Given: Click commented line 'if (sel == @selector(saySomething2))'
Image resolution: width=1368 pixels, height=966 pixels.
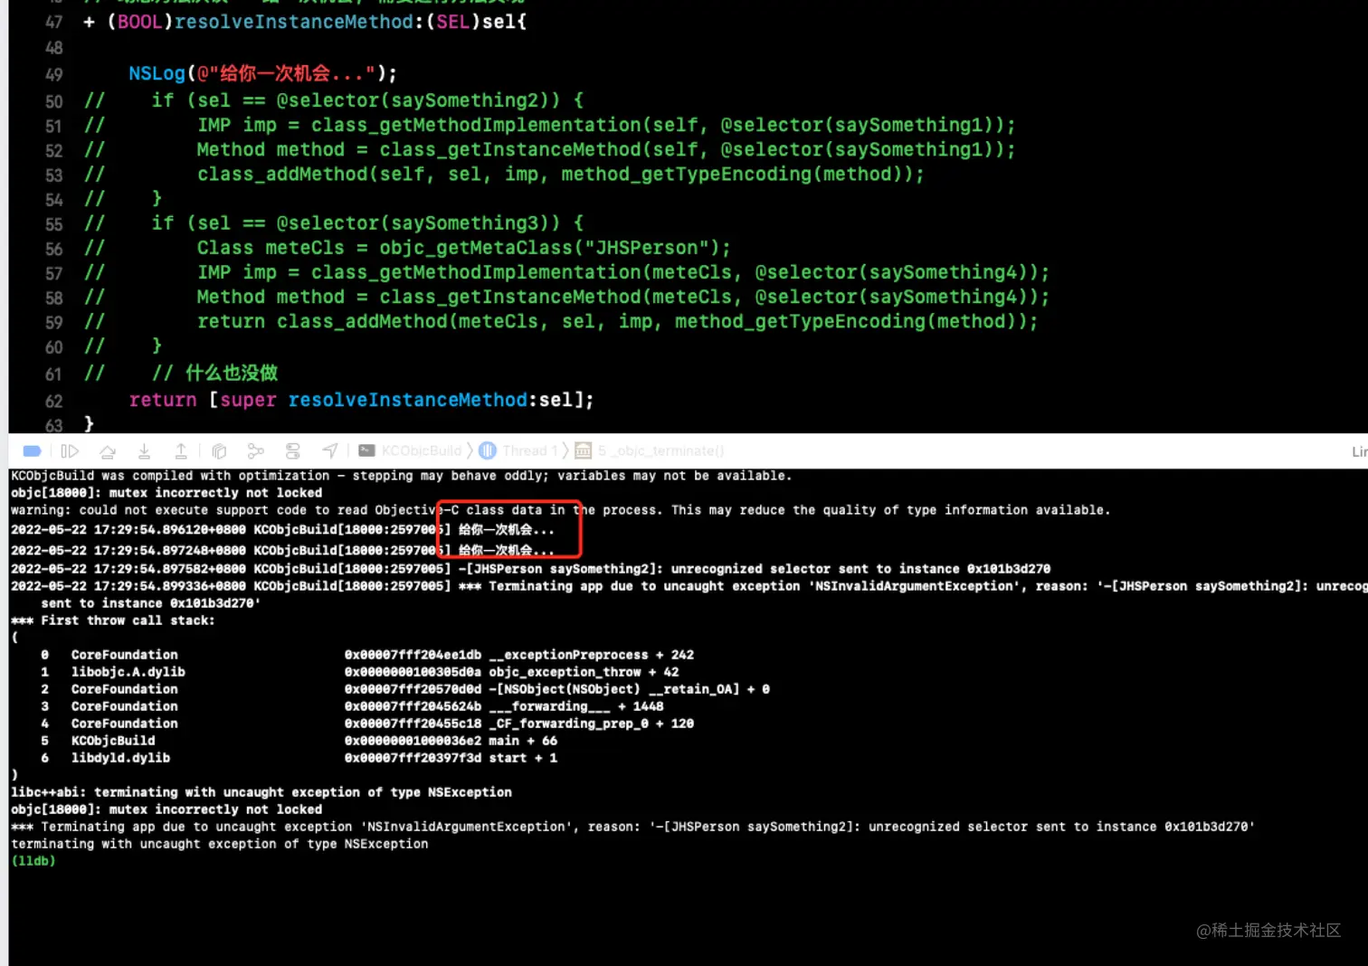Looking at the screenshot, I should tap(367, 100).
